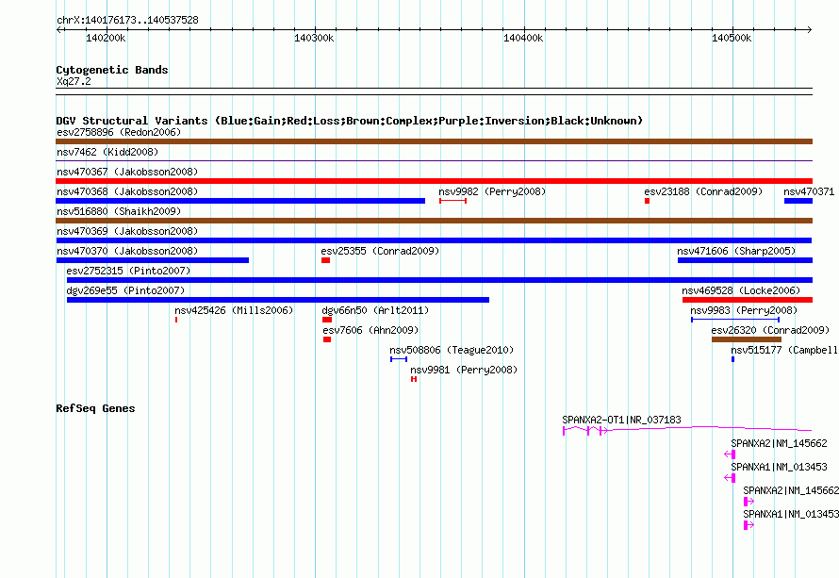
Task: Click the nsv515177 (Campbell variant label
Action: point(784,350)
